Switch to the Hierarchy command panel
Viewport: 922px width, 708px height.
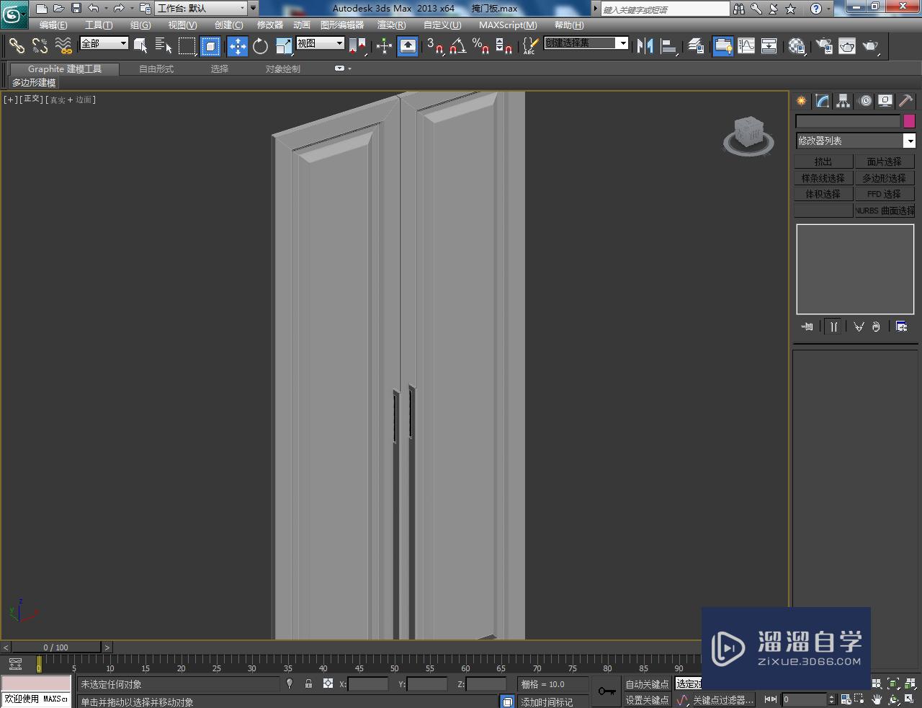[x=843, y=101]
